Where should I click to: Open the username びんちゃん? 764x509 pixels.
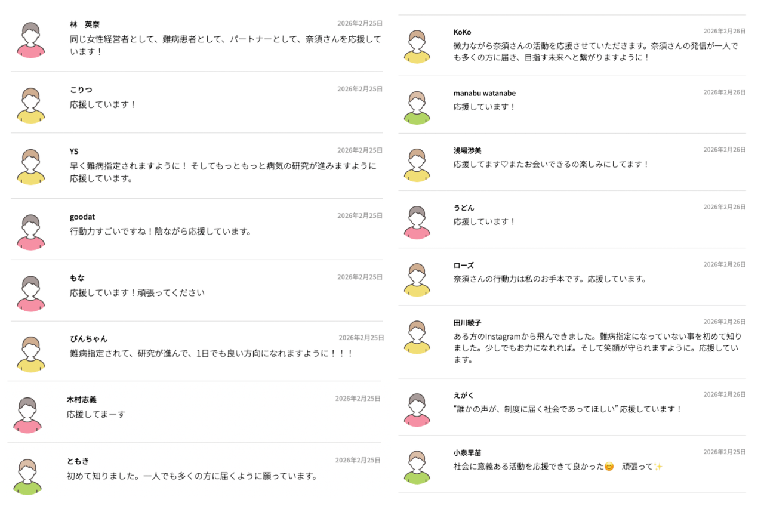coord(88,339)
